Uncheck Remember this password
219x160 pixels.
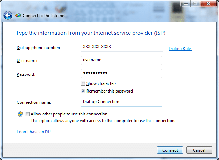[83, 91]
